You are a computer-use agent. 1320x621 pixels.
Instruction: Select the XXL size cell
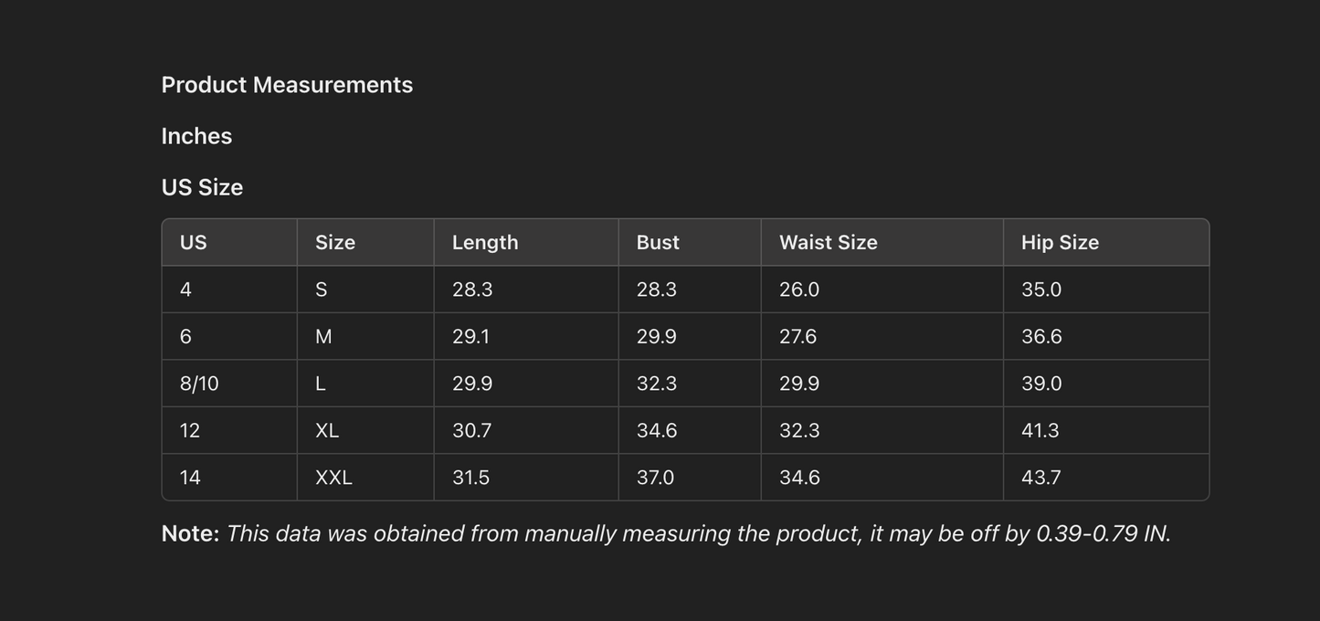coord(333,479)
